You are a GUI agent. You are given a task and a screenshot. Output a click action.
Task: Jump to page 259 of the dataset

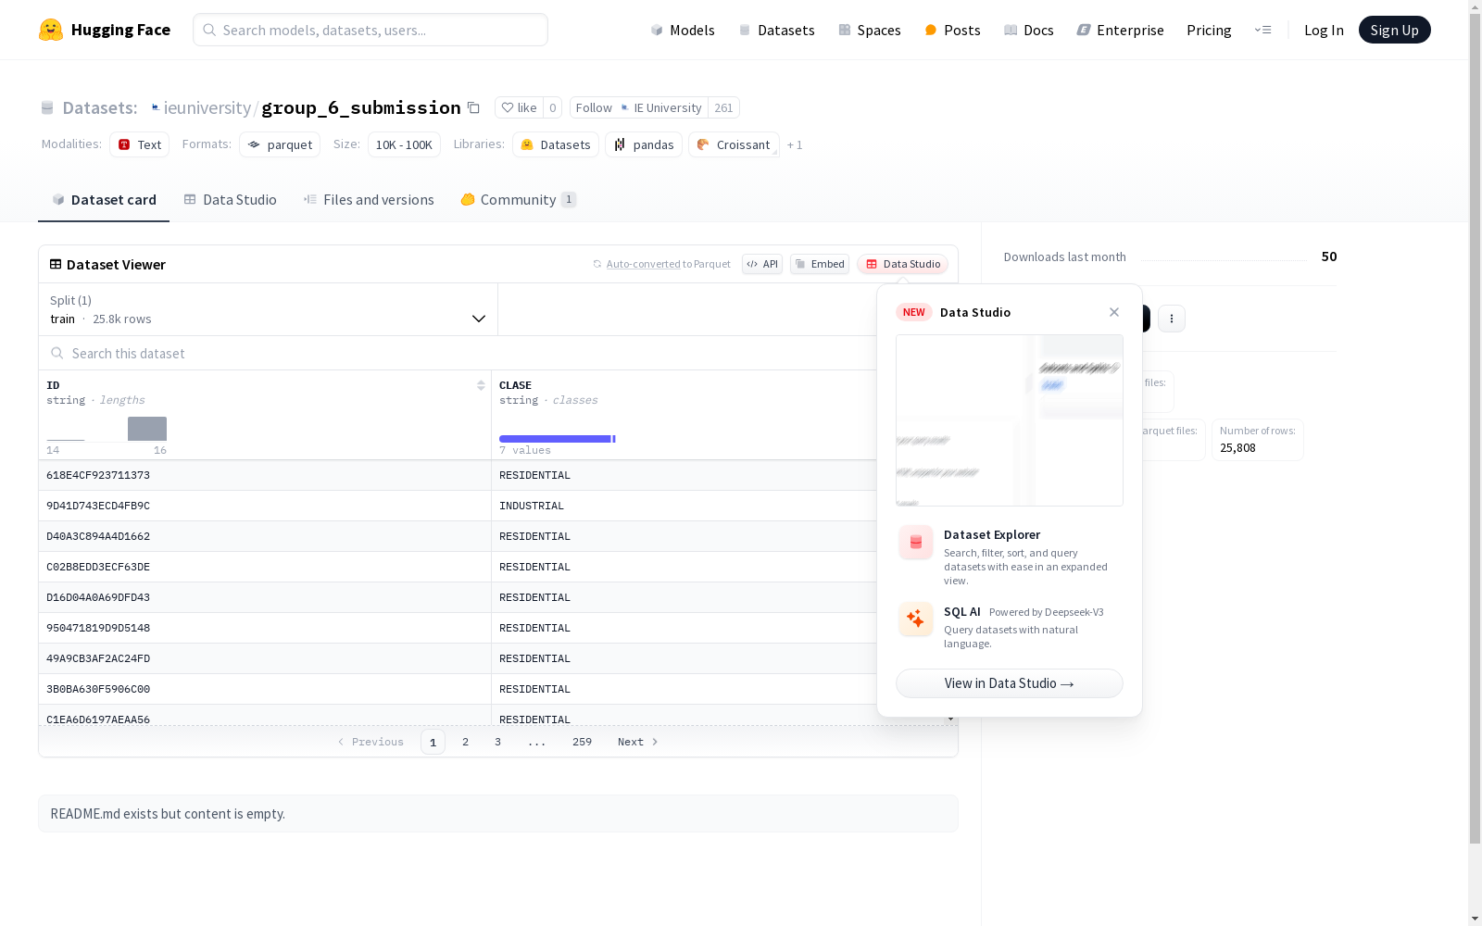582,742
